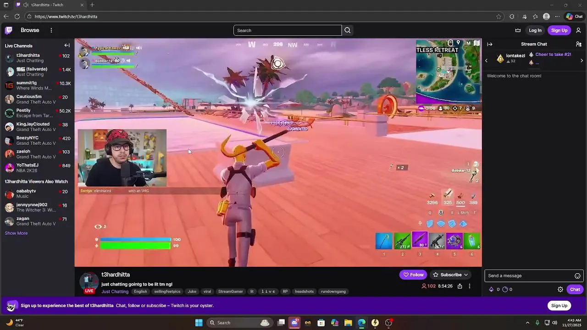The image size is (587, 330).
Task: Open zagan channel in sidebar
Action: pyautogui.click(x=37, y=221)
